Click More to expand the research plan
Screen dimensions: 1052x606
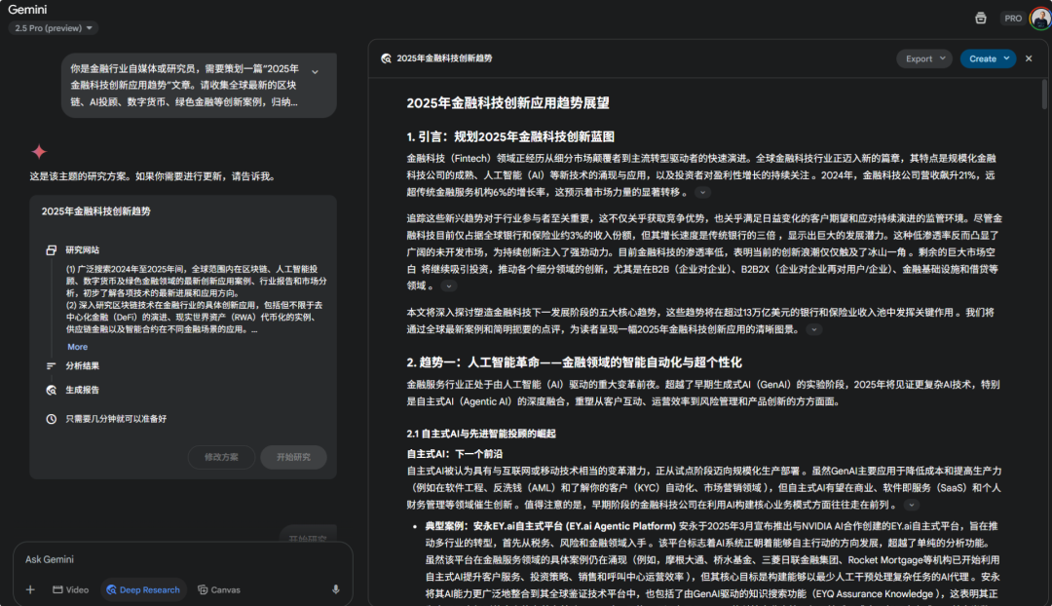click(x=77, y=346)
